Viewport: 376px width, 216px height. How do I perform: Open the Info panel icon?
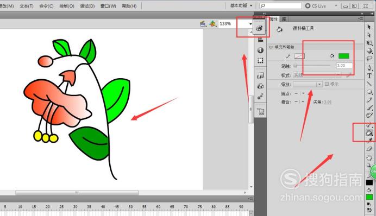pos(260,50)
